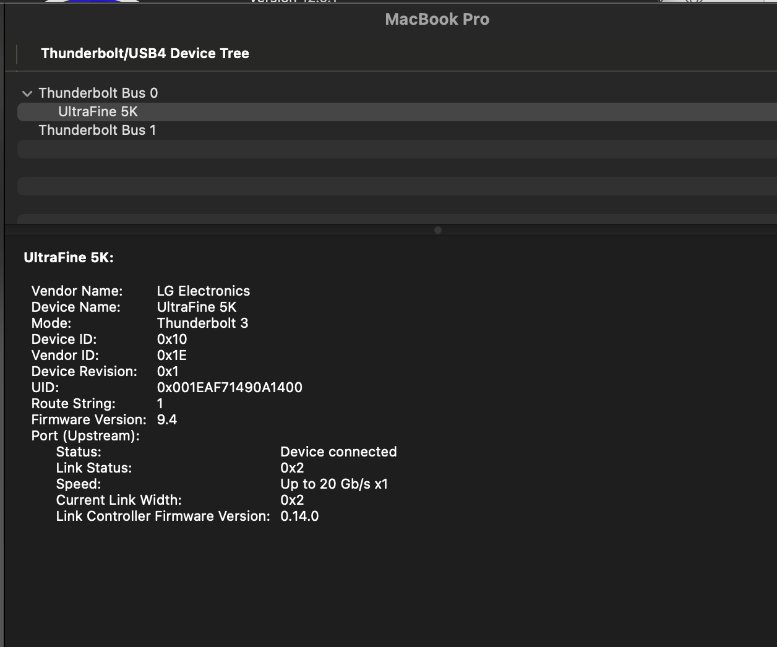This screenshot has width=777, height=647.
Task: Click the 'Device ID:' label
Action: pos(64,339)
